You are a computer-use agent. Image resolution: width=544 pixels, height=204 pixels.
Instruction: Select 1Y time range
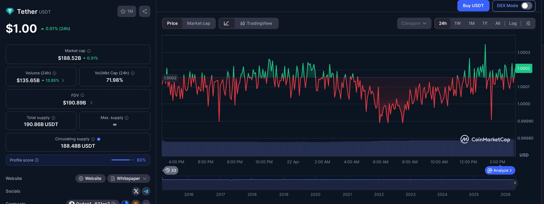click(x=485, y=23)
